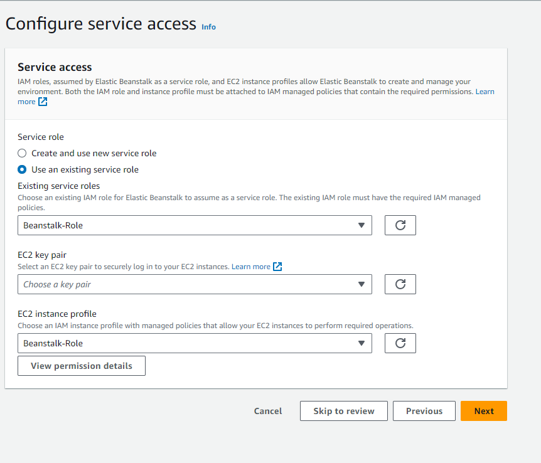
Task: Click View permission details button
Action: coord(82,366)
